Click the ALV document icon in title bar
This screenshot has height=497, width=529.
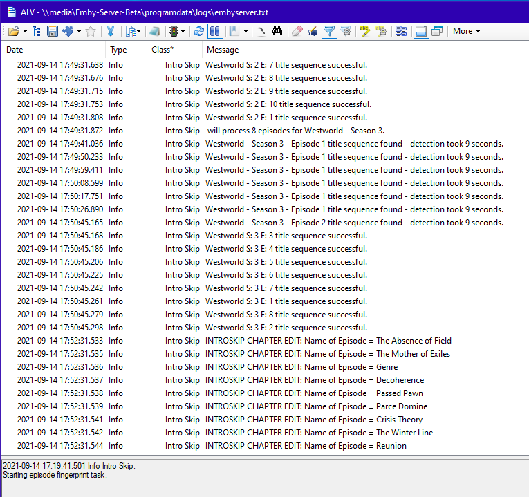click(12, 12)
